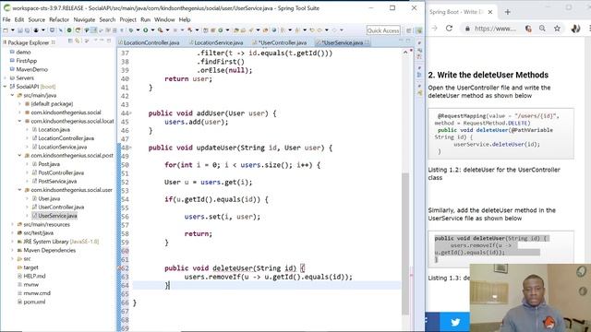Select the target folder

click(x=30, y=267)
